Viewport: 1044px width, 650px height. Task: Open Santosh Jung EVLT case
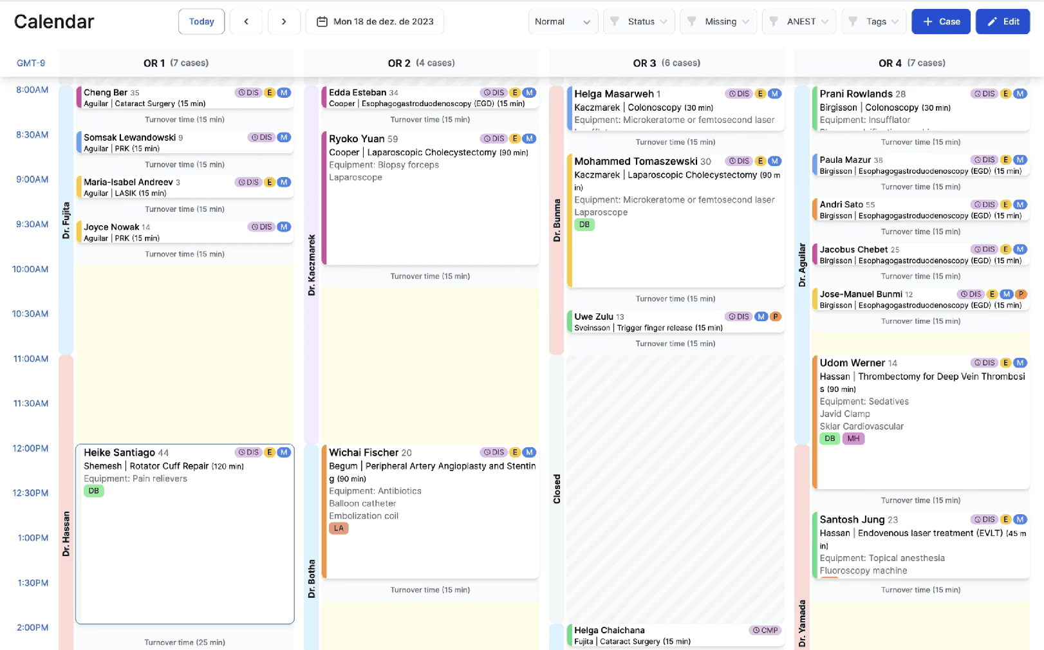click(920, 545)
